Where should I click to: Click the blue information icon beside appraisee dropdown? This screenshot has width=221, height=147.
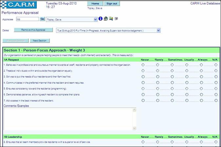(101, 19)
